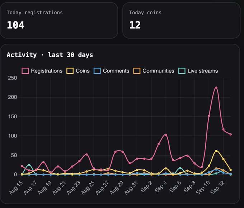Click the x-axis label Aug 21
244x208 pixels.
point(59,188)
